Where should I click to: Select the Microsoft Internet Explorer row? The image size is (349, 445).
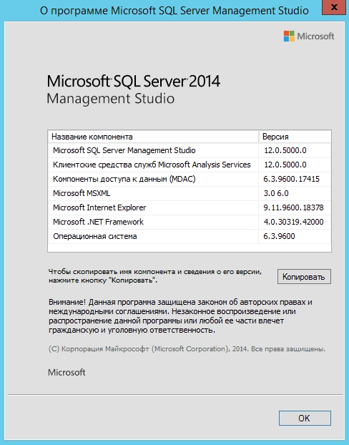[190, 207]
